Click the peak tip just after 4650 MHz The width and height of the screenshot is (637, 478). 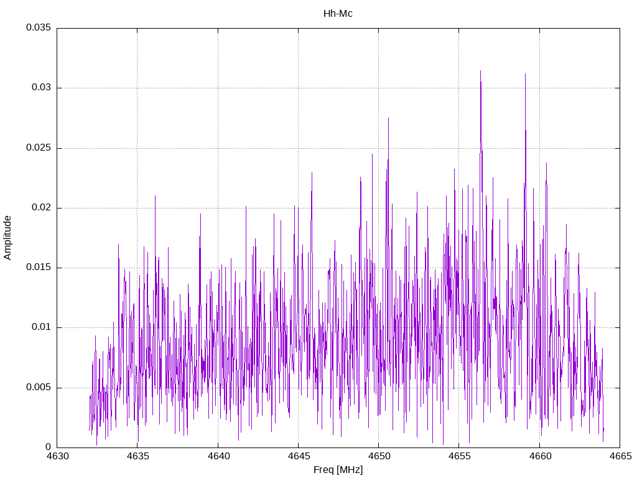coord(388,118)
